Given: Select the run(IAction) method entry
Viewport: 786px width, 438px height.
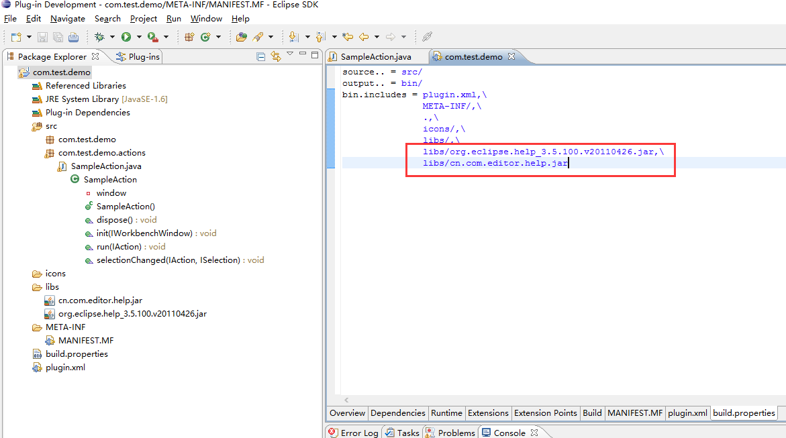Looking at the screenshot, I should (131, 247).
